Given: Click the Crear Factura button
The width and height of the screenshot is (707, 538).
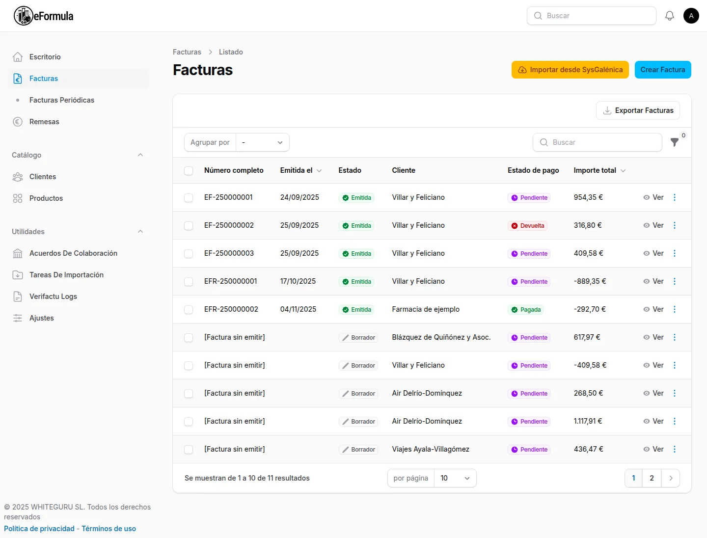Looking at the screenshot, I should 663,70.
